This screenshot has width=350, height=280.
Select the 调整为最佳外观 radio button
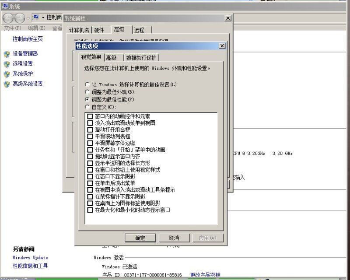coord(87,92)
